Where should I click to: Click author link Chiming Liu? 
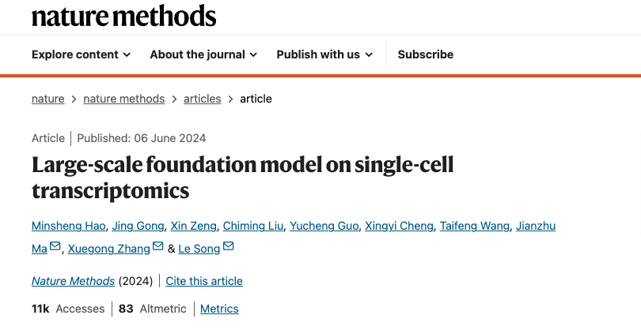[252, 226]
